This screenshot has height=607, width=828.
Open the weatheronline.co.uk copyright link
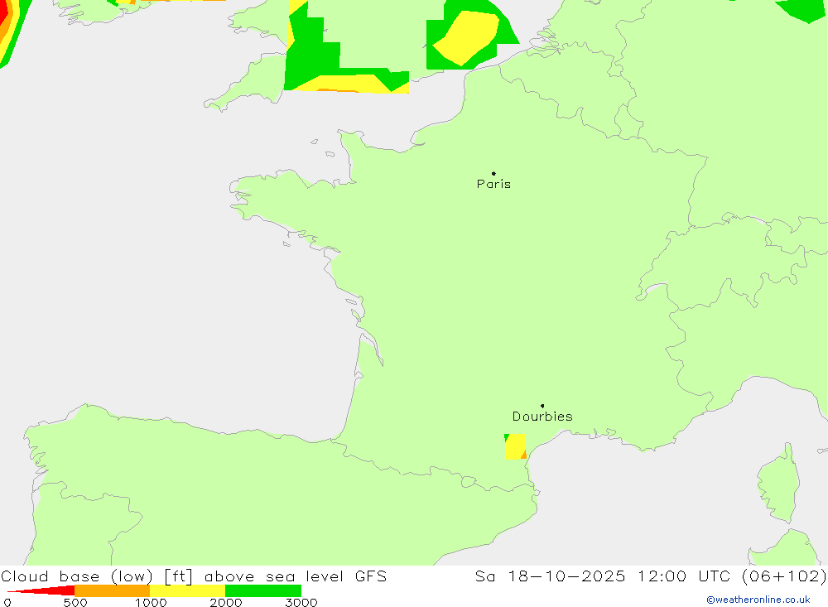click(x=758, y=600)
